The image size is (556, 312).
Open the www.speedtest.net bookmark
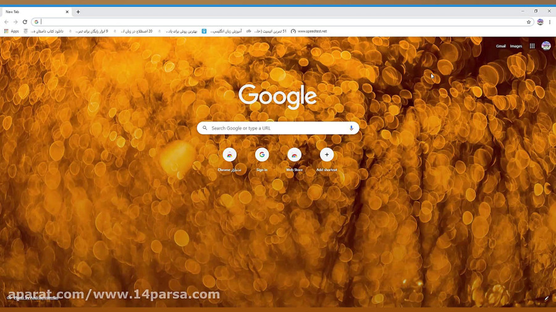309,31
